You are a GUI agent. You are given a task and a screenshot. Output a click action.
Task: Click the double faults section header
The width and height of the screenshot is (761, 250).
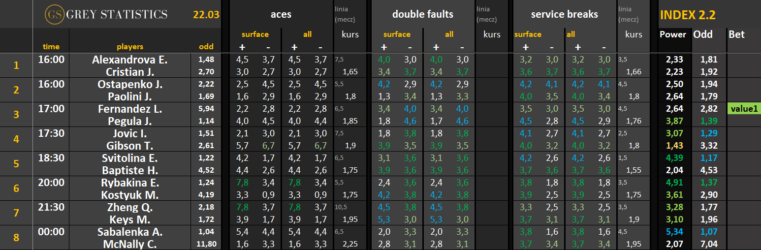pos(422,15)
